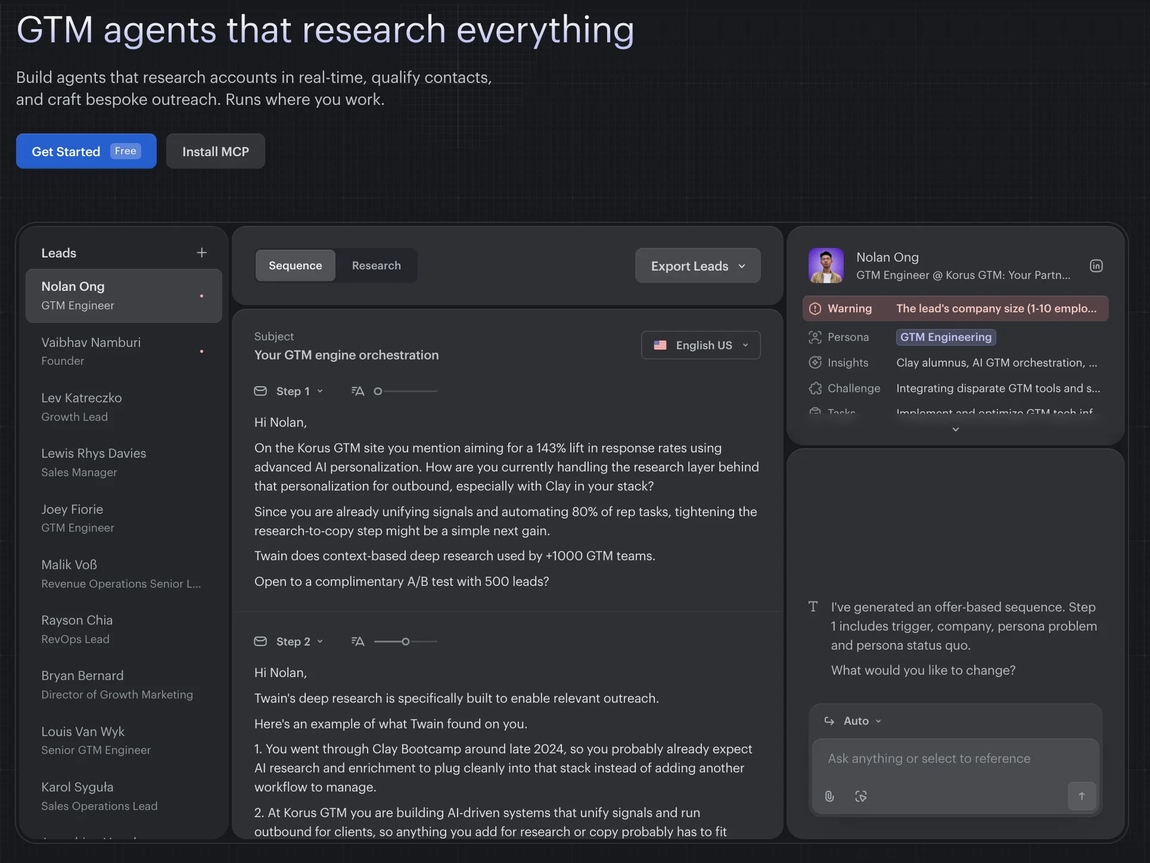Viewport: 1150px width, 863px height.
Task: Click the status dot on Nolan Ong
Action: (x=202, y=296)
